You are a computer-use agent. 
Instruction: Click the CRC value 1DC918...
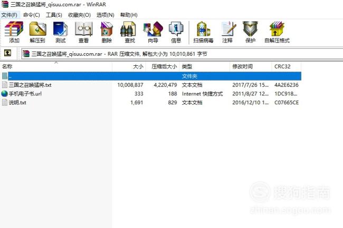pos(285,94)
